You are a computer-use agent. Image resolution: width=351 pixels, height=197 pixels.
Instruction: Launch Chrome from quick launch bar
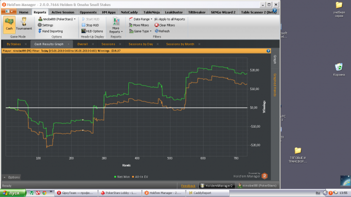click(x=44, y=193)
